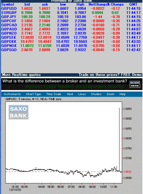Select the GBPDKK symbol
The width and height of the screenshot is (143, 194).
click(x=9, y=42)
